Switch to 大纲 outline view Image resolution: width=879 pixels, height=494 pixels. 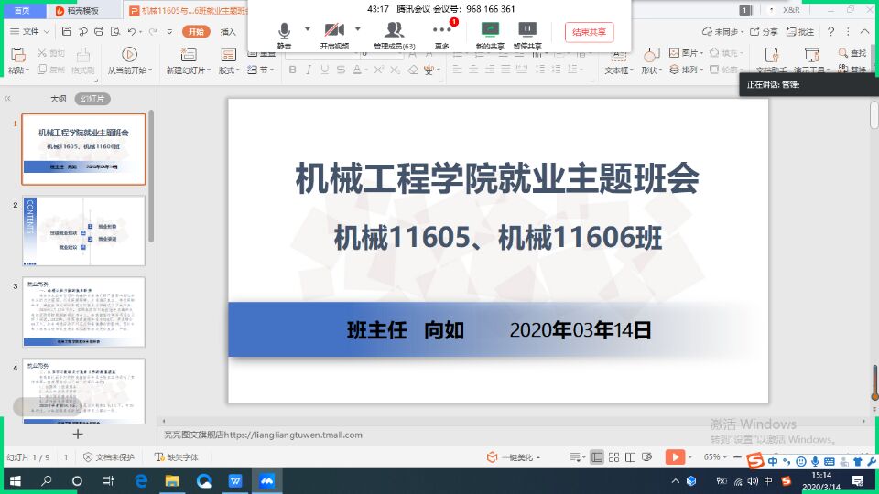[58, 99]
